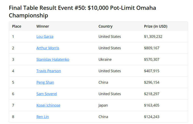Click the $296,154 prize cell
The image size is (193, 124).
pos(152,82)
